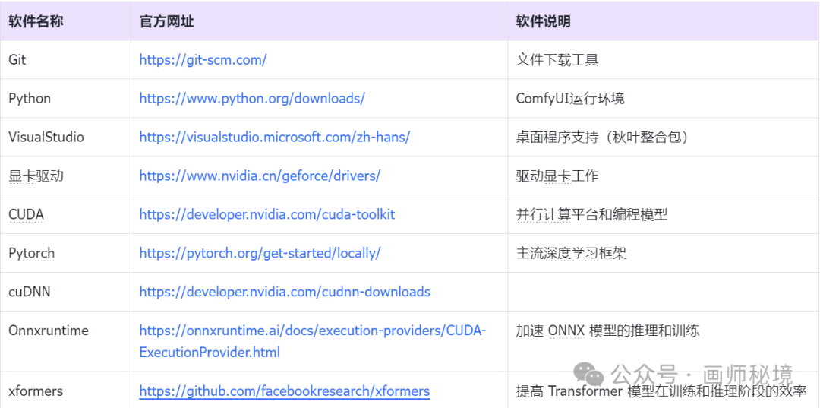Click the 主流深度学习框架 description
820x408 pixels.
tap(571, 253)
